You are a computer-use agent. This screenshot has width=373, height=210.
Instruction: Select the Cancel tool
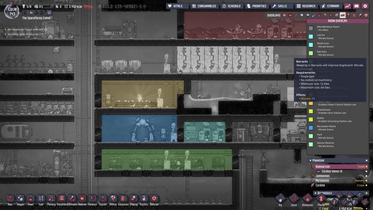[x=294, y=198]
